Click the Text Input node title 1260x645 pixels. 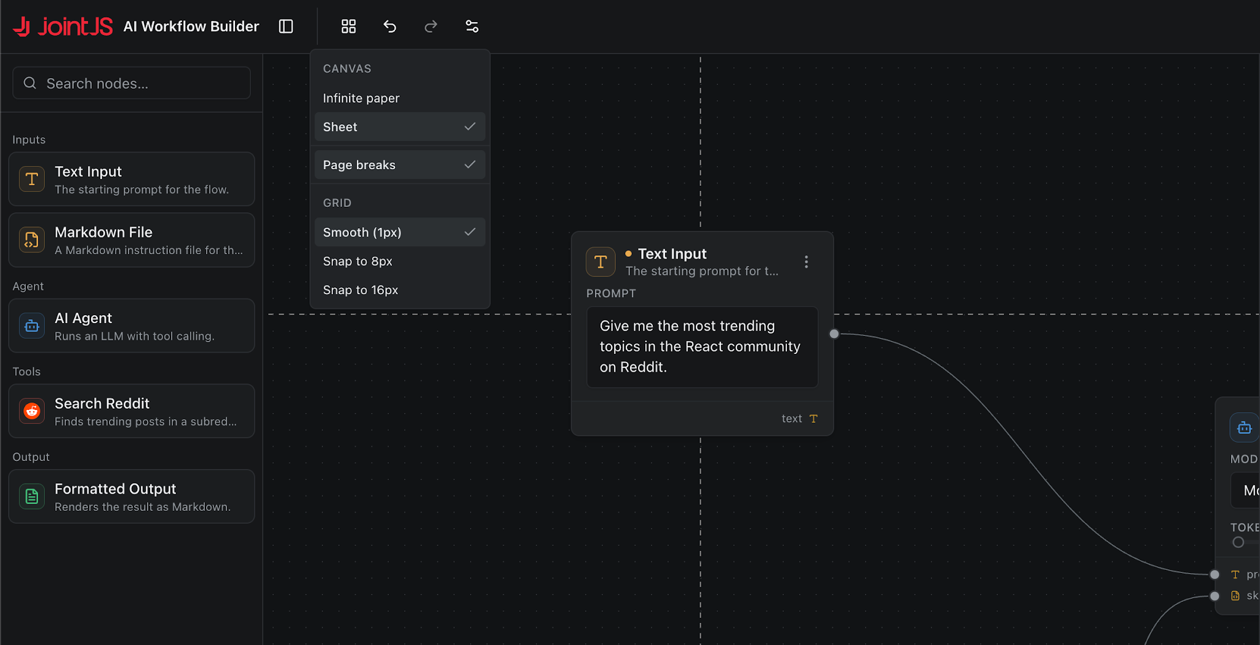tap(672, 254)
